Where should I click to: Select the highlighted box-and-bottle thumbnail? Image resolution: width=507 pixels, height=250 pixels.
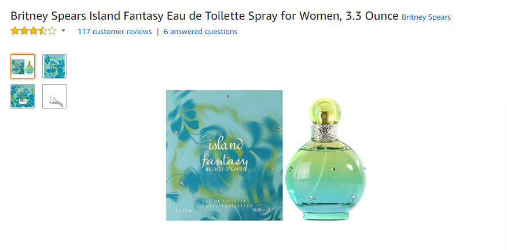tap(23, 66)
